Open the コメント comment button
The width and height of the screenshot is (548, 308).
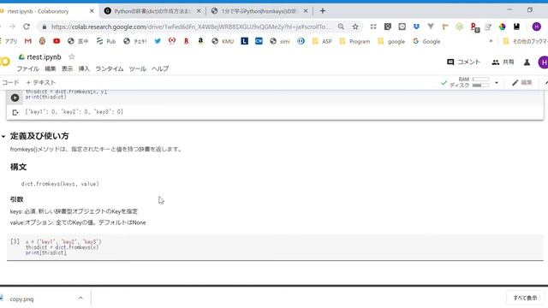pyautogui.click(x=463, y=62)
